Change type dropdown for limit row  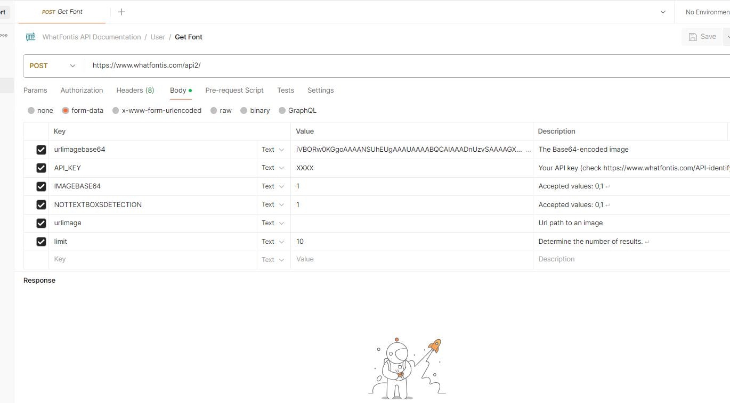pos(273,242)
